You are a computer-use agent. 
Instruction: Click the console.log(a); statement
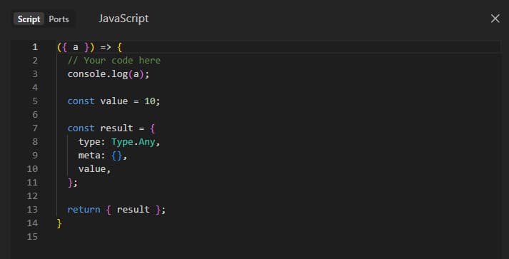[x=109, y=74]
